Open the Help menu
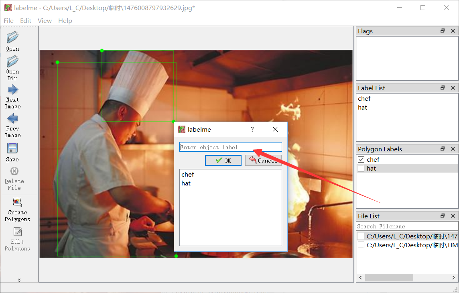Viewport: 459px width, 293px height. 65,20
